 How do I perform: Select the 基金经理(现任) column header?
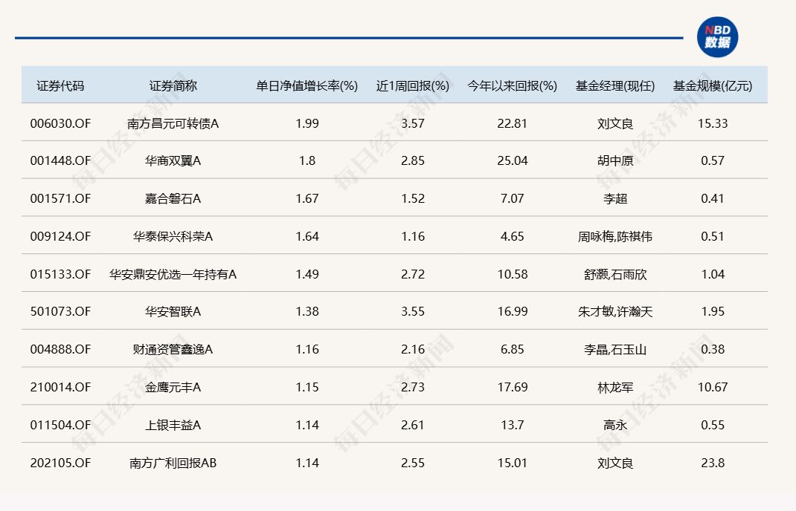615,85
